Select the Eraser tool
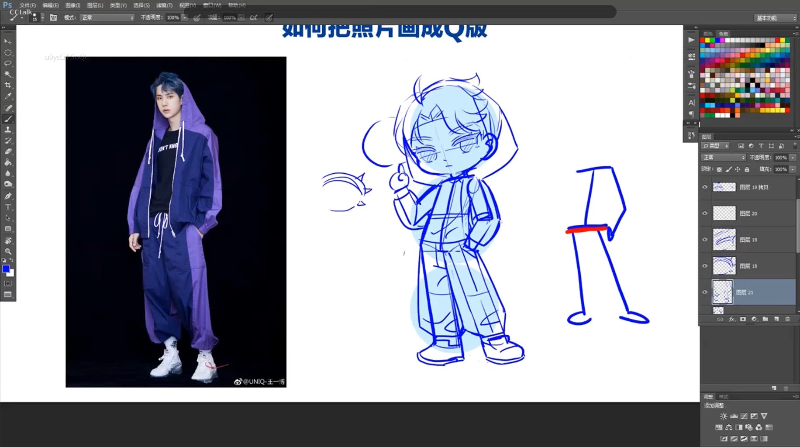800x447 pixels. pos(8,151)
